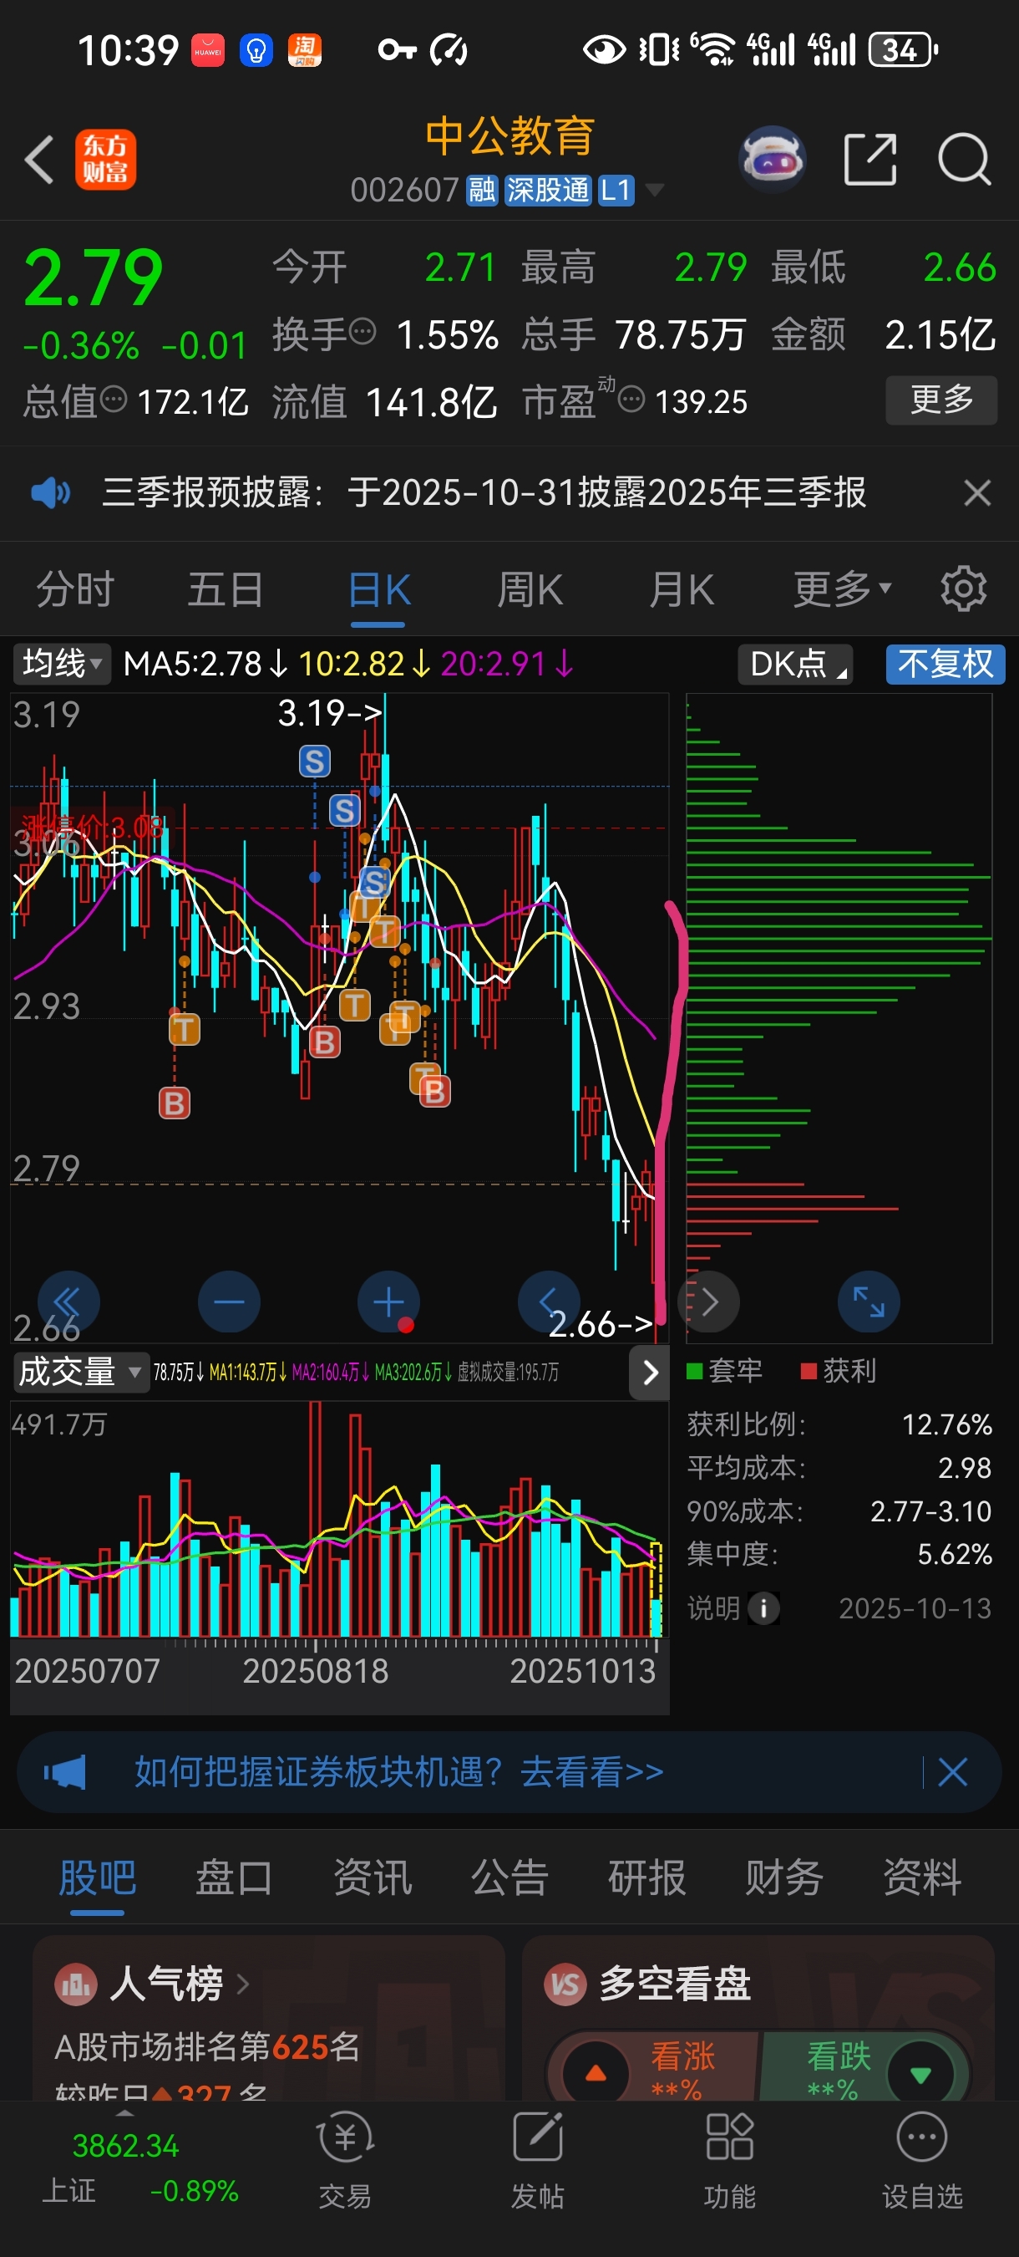This screenshot has width=1019, height=2257.
Task: Expand the stock title dropdown arrow
Action: point(654,189)
